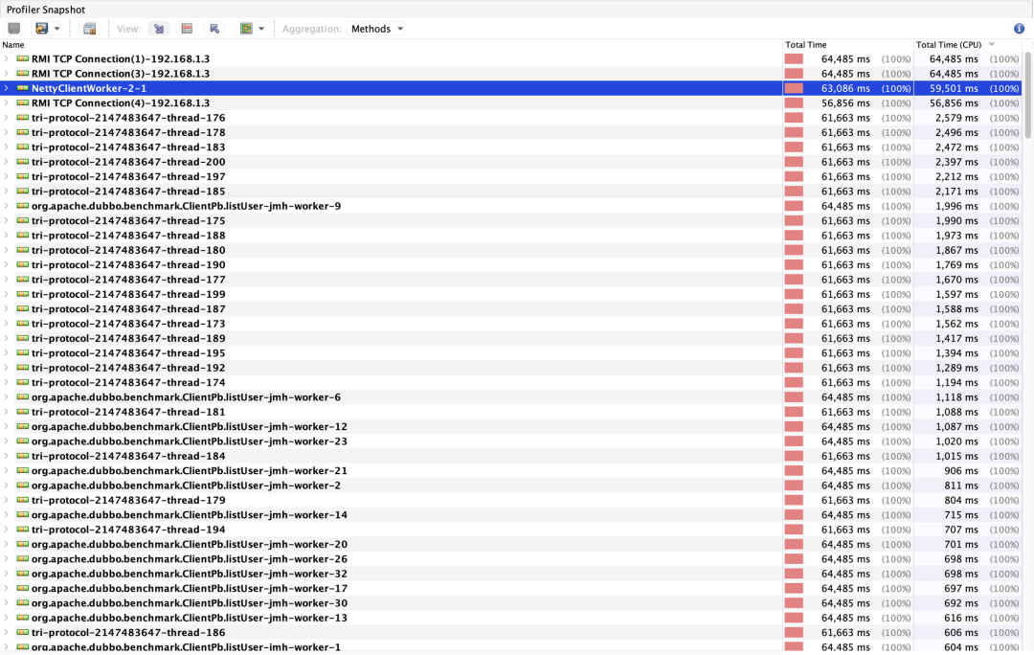This screenshot has height=655, width=1034.
Task: Switch to Hot Spots table view icon
Action: pos(187,29)
